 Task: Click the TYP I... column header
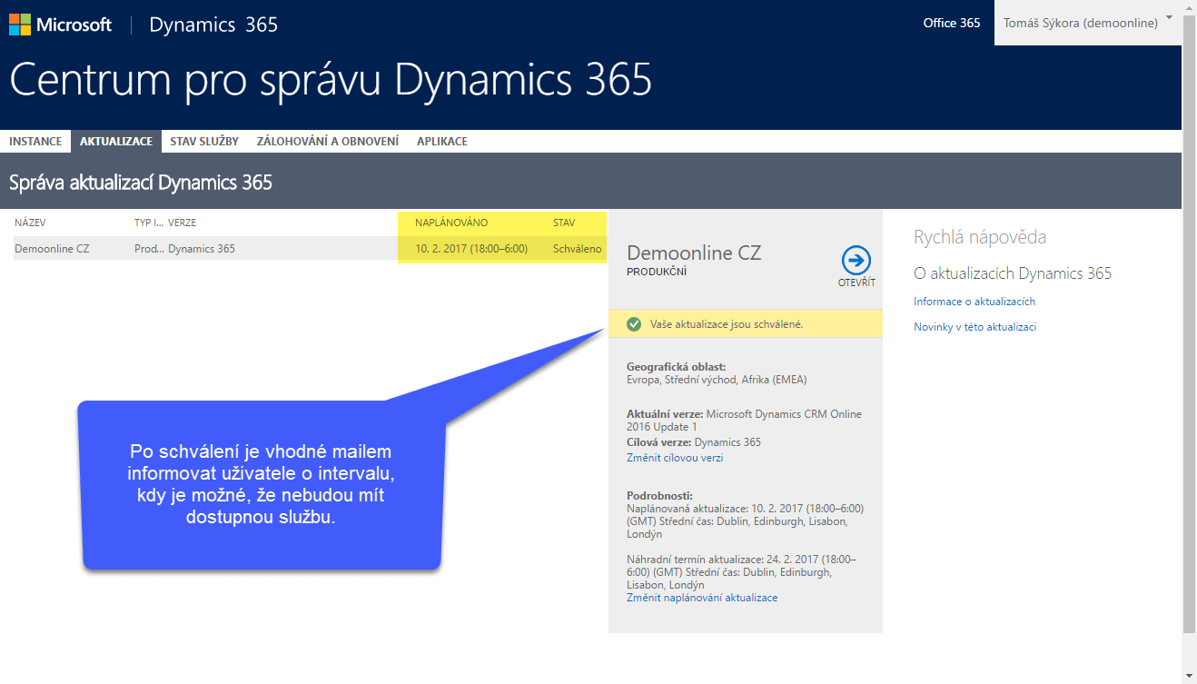click(x=149, y=223)
